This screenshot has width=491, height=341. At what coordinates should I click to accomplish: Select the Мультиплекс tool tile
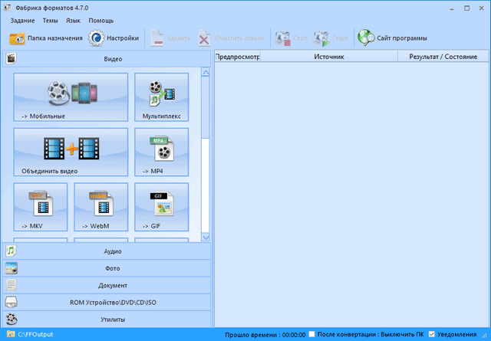(161, 97)
